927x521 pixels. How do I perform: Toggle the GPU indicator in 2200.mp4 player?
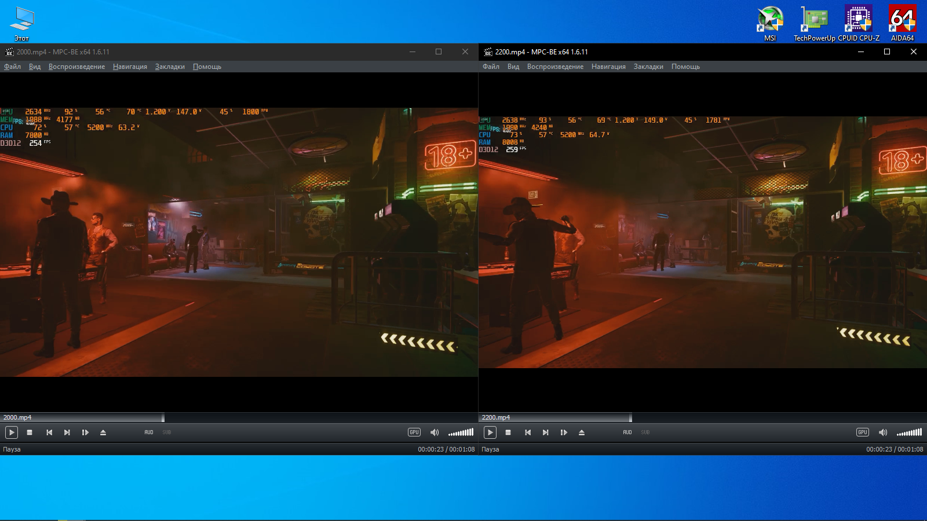[863, 432]
